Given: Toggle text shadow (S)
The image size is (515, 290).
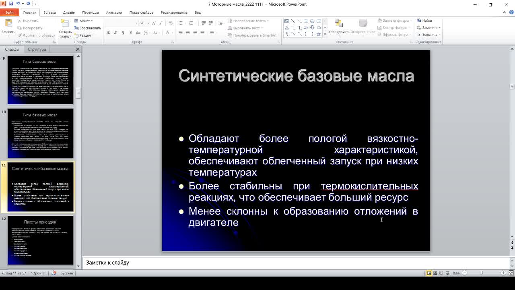Looking at the screenshot, I should coord(130,33).
